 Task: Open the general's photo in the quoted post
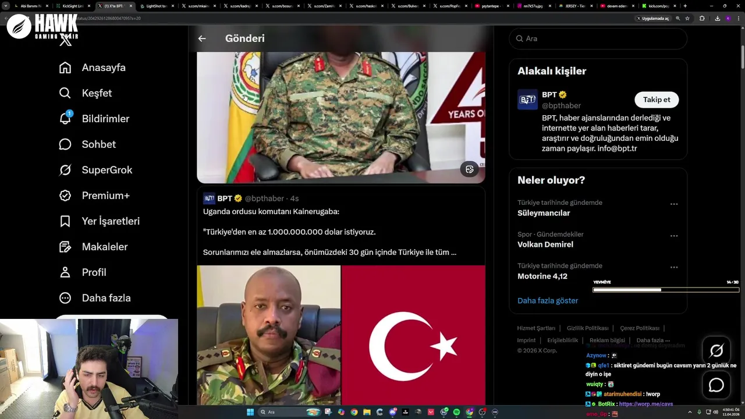269,335
